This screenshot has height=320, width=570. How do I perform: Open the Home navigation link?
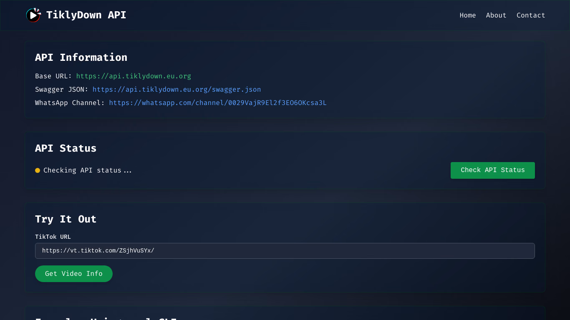[x=468, y=15]
